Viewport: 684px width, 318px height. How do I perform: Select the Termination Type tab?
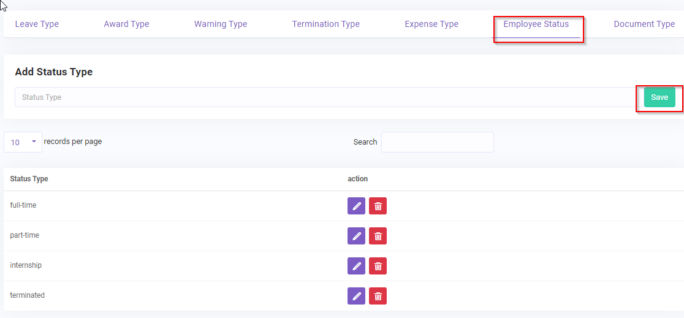tap(325, 25)
